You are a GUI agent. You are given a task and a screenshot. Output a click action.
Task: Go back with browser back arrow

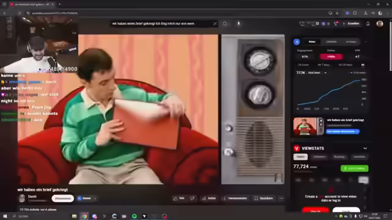click(4, 13)
